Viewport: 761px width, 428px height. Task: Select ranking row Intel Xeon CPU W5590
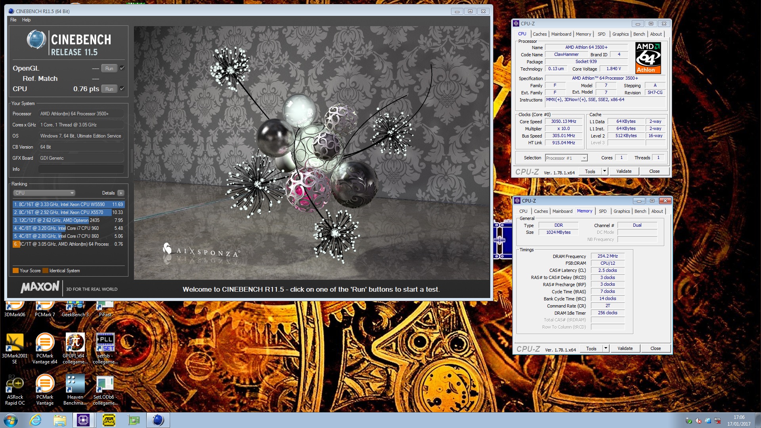[69, 204]
